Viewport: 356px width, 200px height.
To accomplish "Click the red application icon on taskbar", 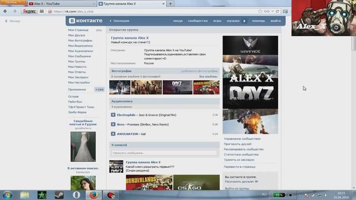I will pyautogui.click(x=111, y=195).
